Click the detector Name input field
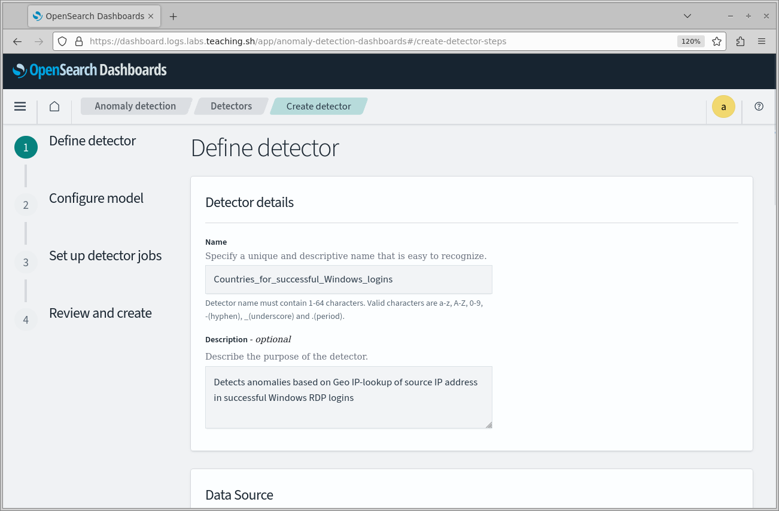 point(348,279)
